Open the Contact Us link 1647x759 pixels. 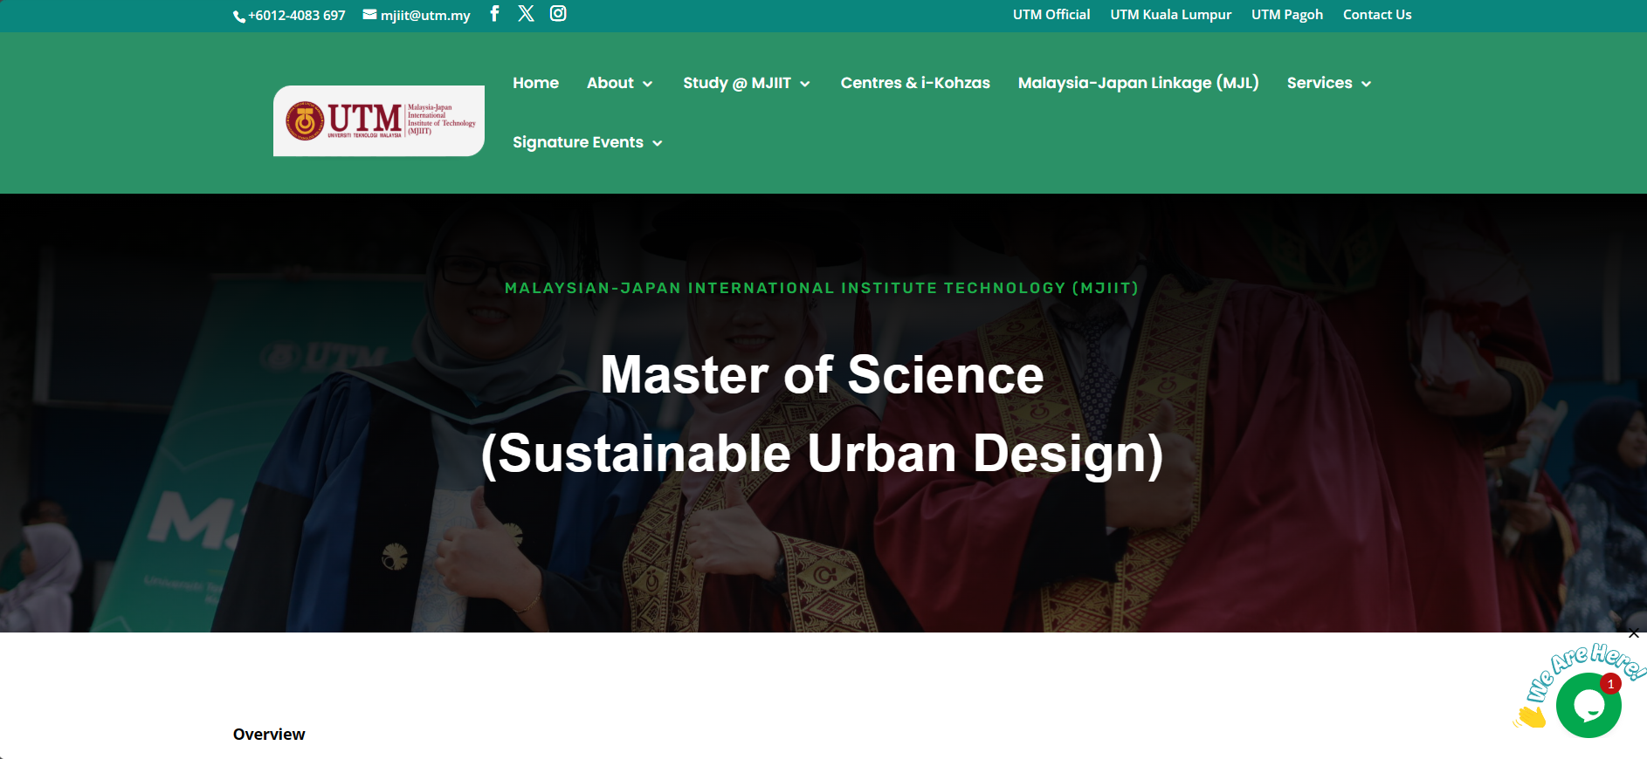click(1376, 15)
